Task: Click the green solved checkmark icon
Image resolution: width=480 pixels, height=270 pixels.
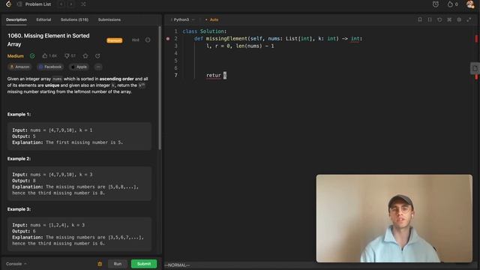Action: (32, 56)
